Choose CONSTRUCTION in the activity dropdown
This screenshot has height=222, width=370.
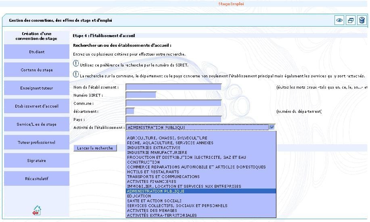[x=143, y=162]
